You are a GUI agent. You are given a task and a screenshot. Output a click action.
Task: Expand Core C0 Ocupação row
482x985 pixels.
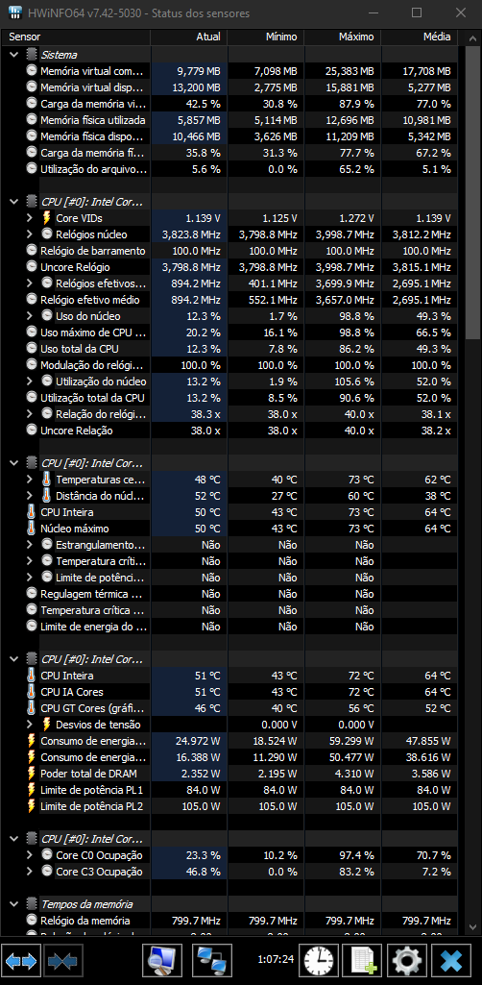30,855
